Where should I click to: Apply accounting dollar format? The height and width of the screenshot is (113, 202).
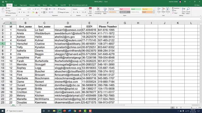[74, 12]
